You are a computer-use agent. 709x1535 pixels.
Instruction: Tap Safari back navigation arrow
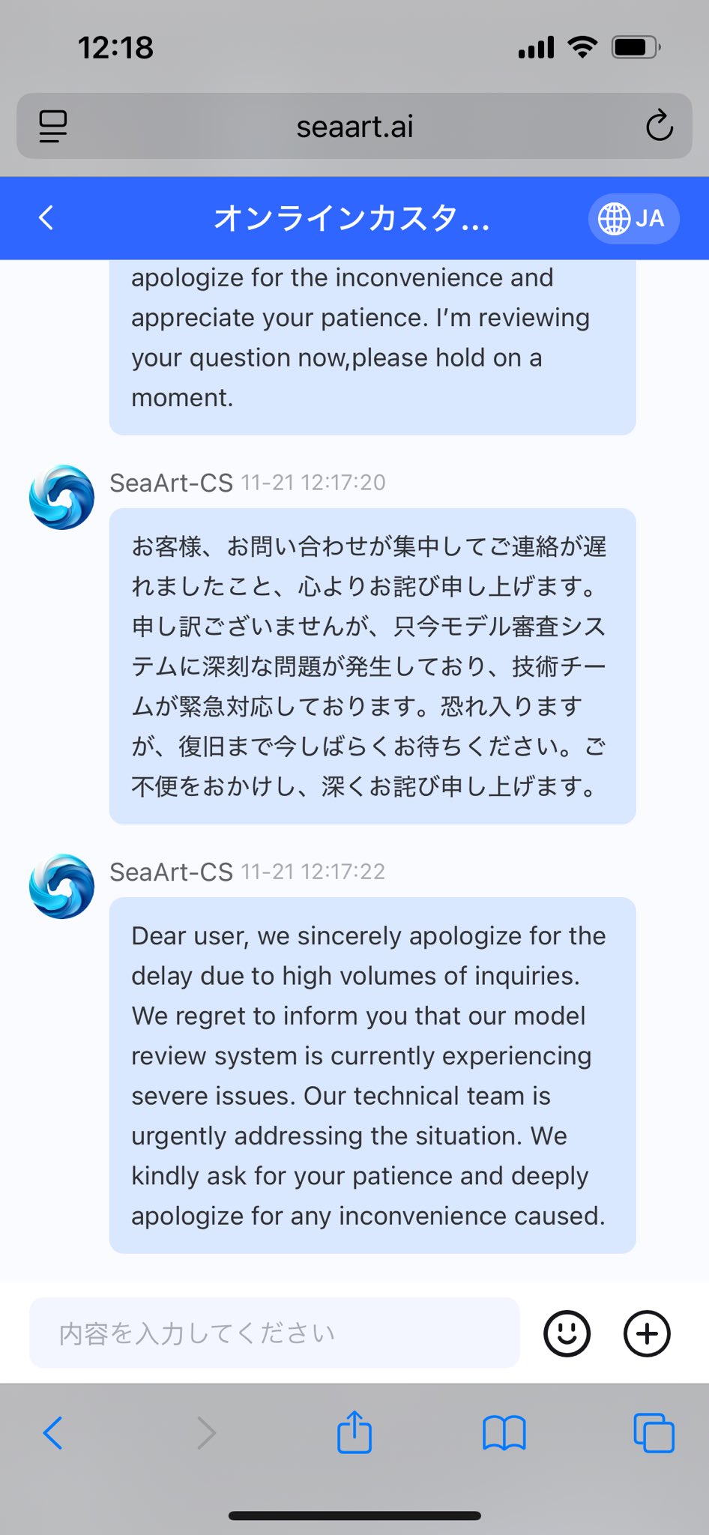point(53,1433)
